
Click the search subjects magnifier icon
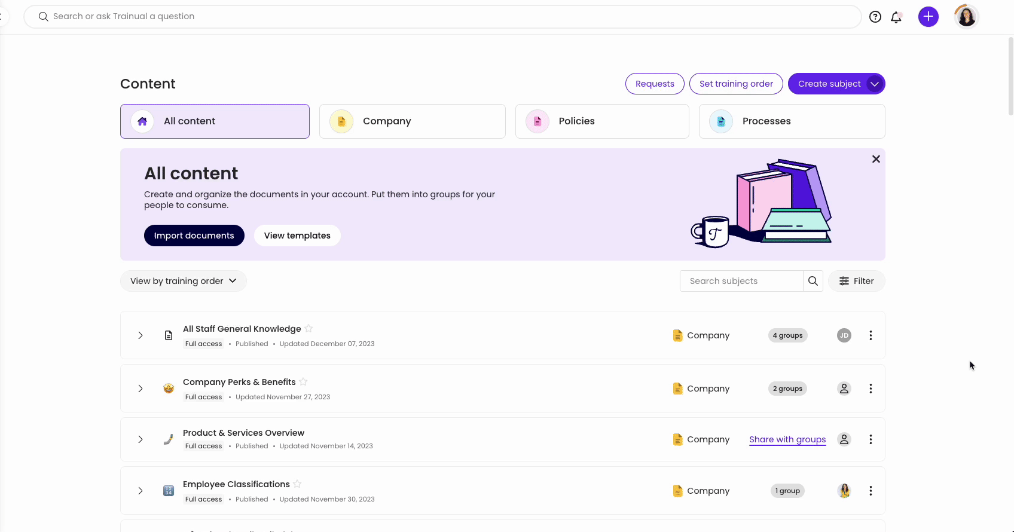(x=813, y=281)
